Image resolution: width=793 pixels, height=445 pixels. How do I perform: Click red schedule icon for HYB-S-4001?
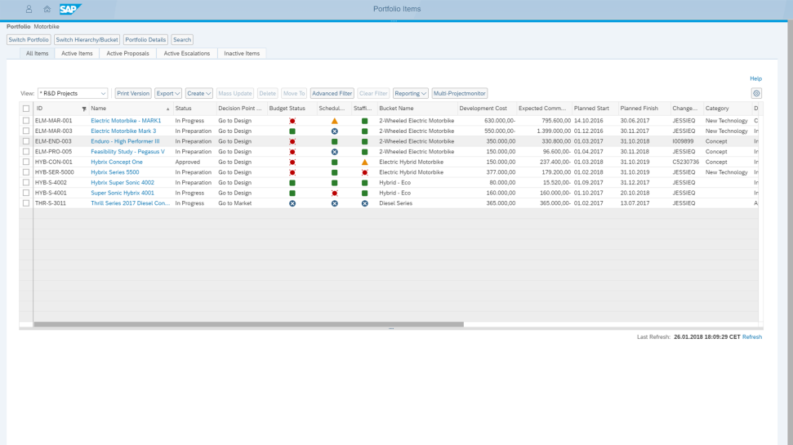tap(334, 194)
